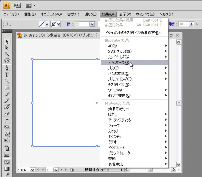
Task: Open the fill color dropdown arrow
Action: click(x=47, y=24)
